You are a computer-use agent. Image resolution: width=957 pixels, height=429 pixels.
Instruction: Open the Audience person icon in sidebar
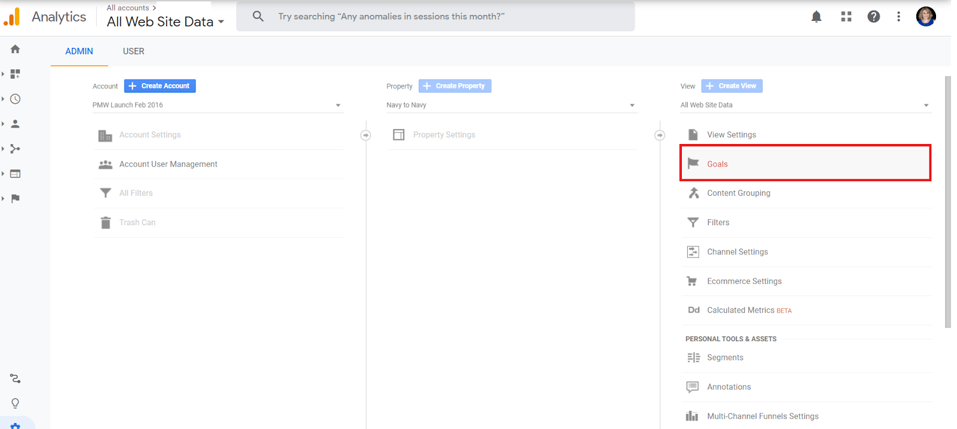[x=16, y=124]
